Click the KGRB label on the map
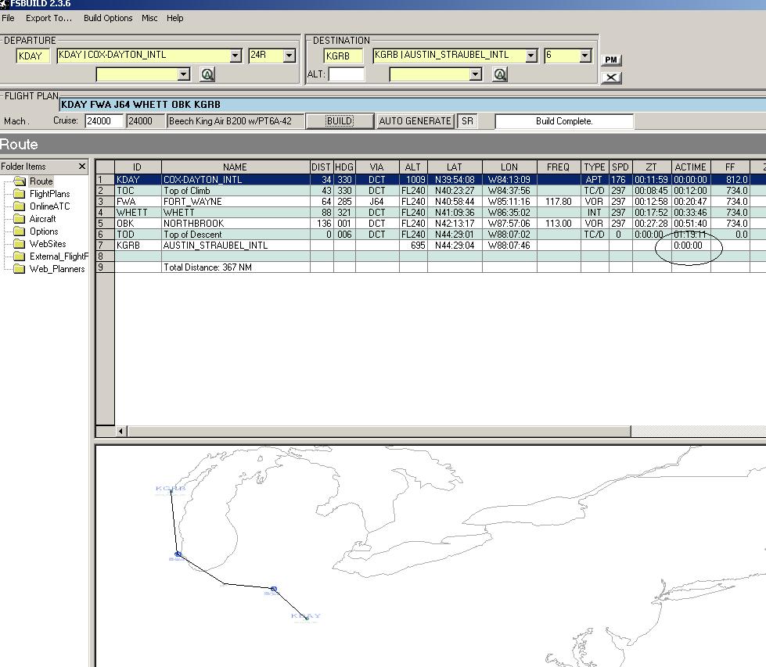 [171, 488]
